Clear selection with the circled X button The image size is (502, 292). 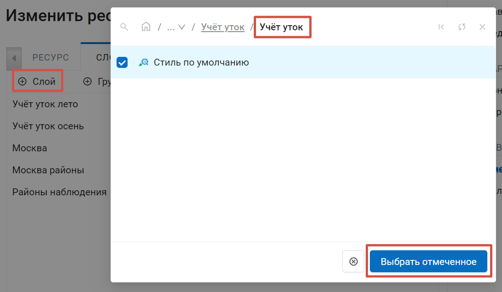(x=353, y=262)
